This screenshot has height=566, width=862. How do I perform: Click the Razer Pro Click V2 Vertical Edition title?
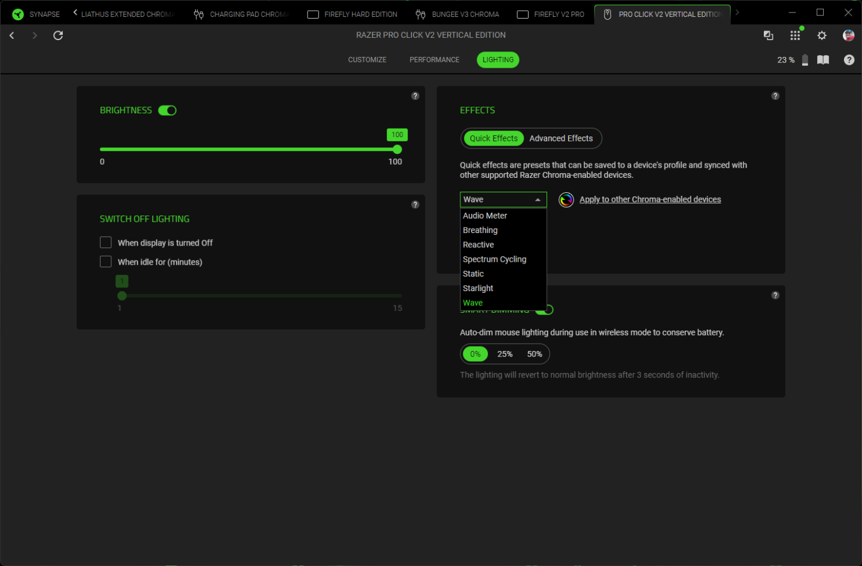coord(431,35)
